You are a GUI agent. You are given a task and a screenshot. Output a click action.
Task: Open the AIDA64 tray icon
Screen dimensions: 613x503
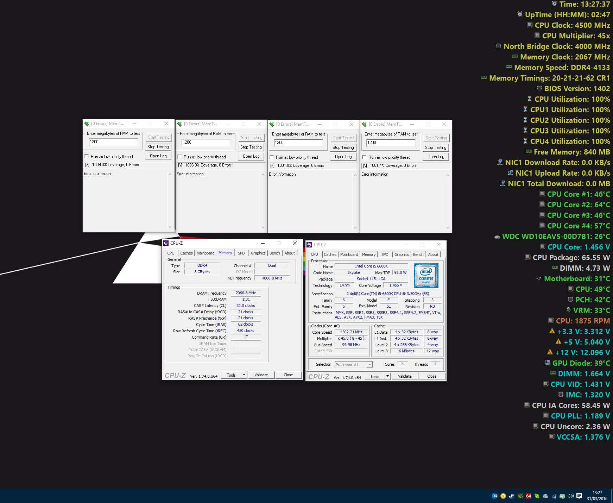click(x=528, y=496)
